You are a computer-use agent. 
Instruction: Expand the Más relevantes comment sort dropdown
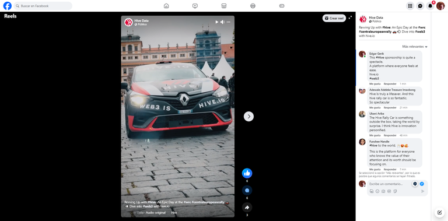point(415,47)
